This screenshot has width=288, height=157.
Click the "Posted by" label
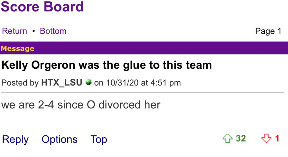click(x=20, y=83)
